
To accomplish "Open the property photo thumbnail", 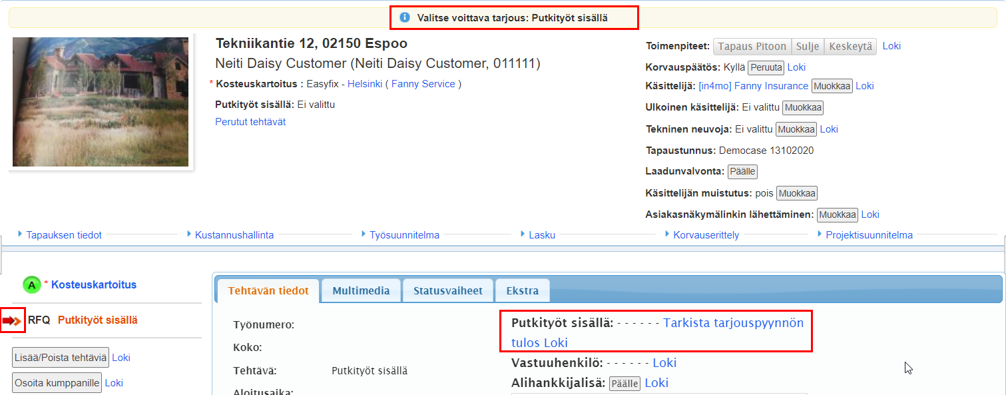I will (101, 102).
